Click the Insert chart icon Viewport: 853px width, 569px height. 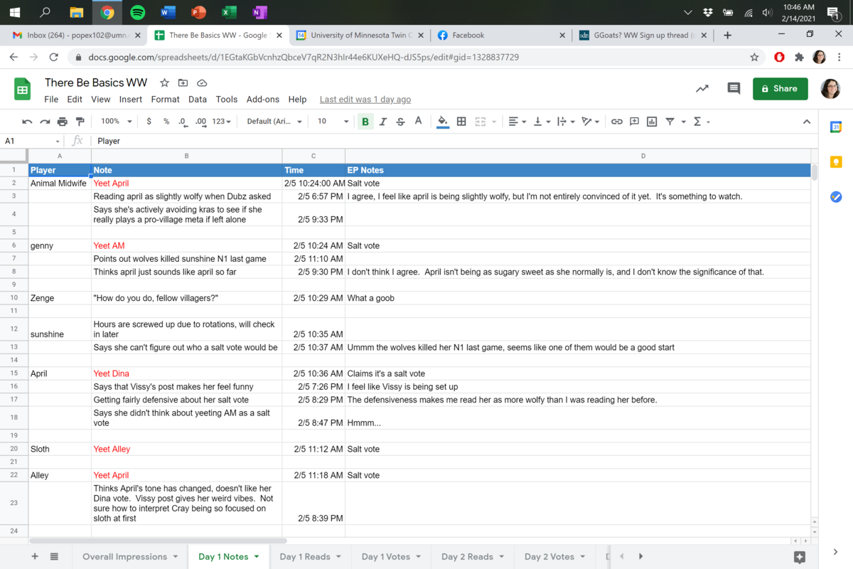click(x=652, y=122)
